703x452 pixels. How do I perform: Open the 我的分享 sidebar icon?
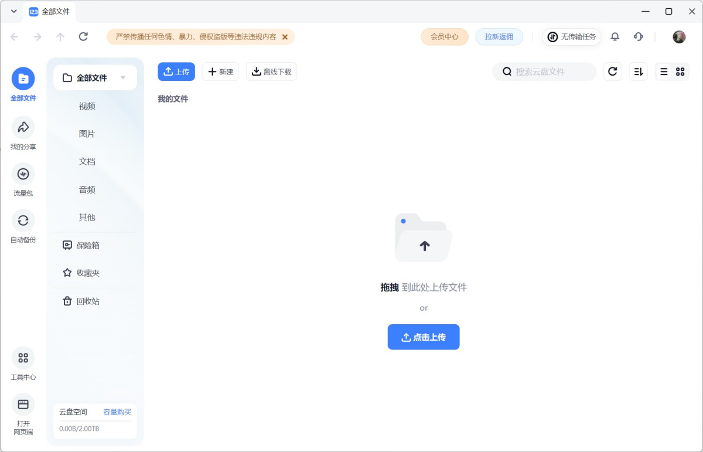point(23,127)
